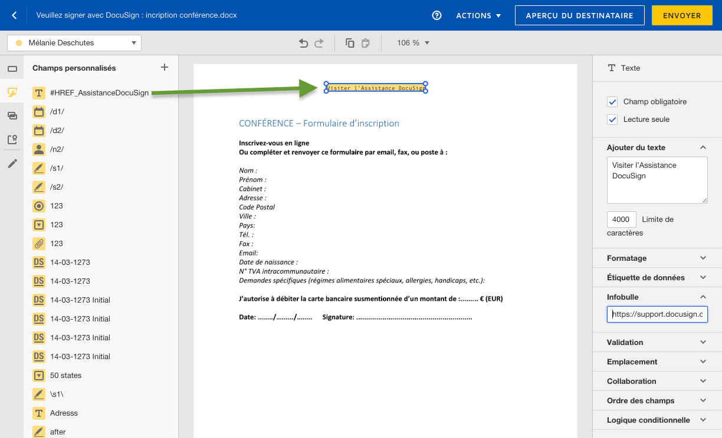This screenshot has height=438, width=722.
Task: Click signature icon beside /s1/
Action: tap(39, 168)
